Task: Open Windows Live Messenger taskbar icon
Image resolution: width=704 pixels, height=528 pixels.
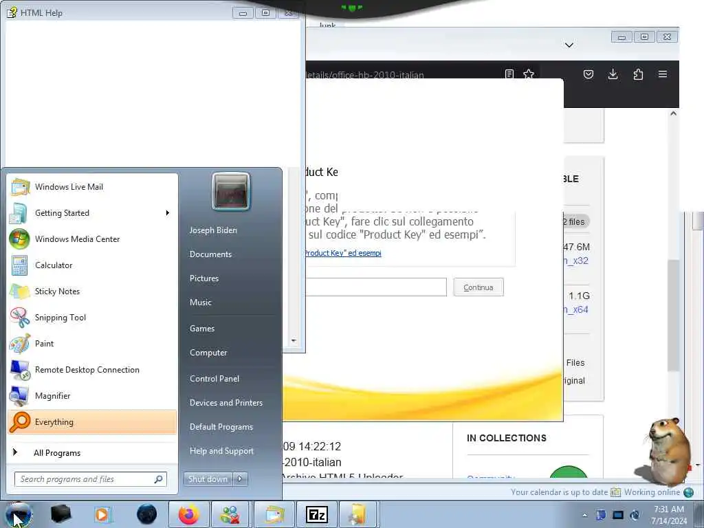Action: click(x=231, y=514)
